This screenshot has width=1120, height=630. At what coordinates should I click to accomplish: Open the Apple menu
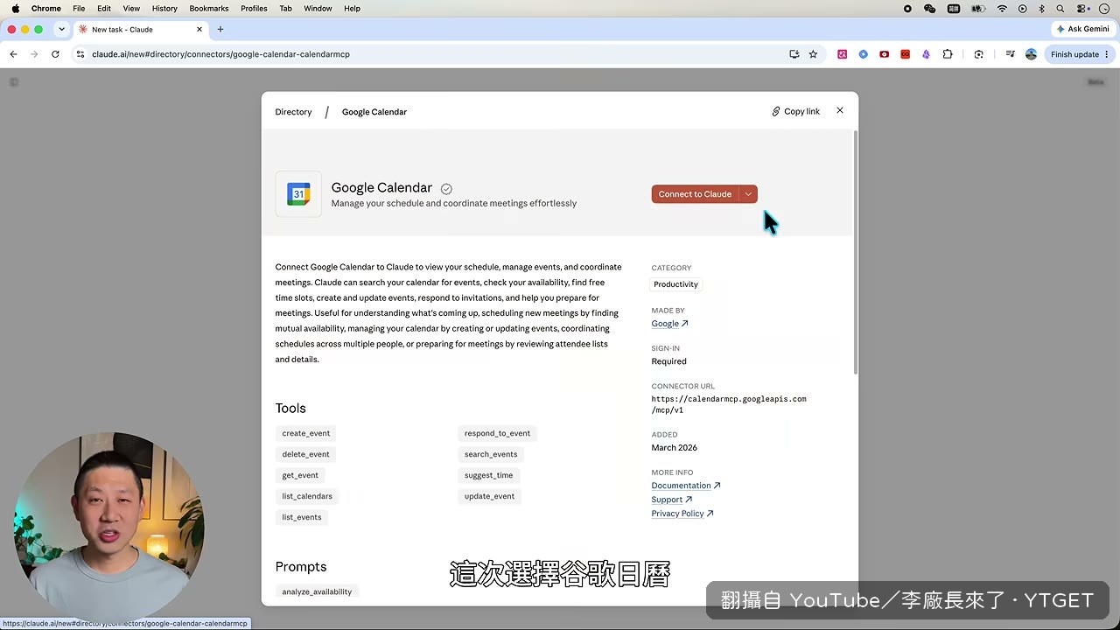(15, 9)
